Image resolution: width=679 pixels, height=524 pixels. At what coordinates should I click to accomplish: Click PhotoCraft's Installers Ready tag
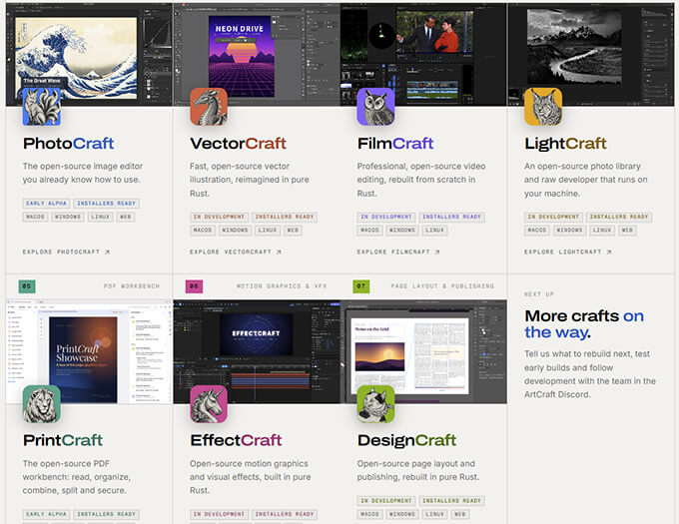(107, 204)
